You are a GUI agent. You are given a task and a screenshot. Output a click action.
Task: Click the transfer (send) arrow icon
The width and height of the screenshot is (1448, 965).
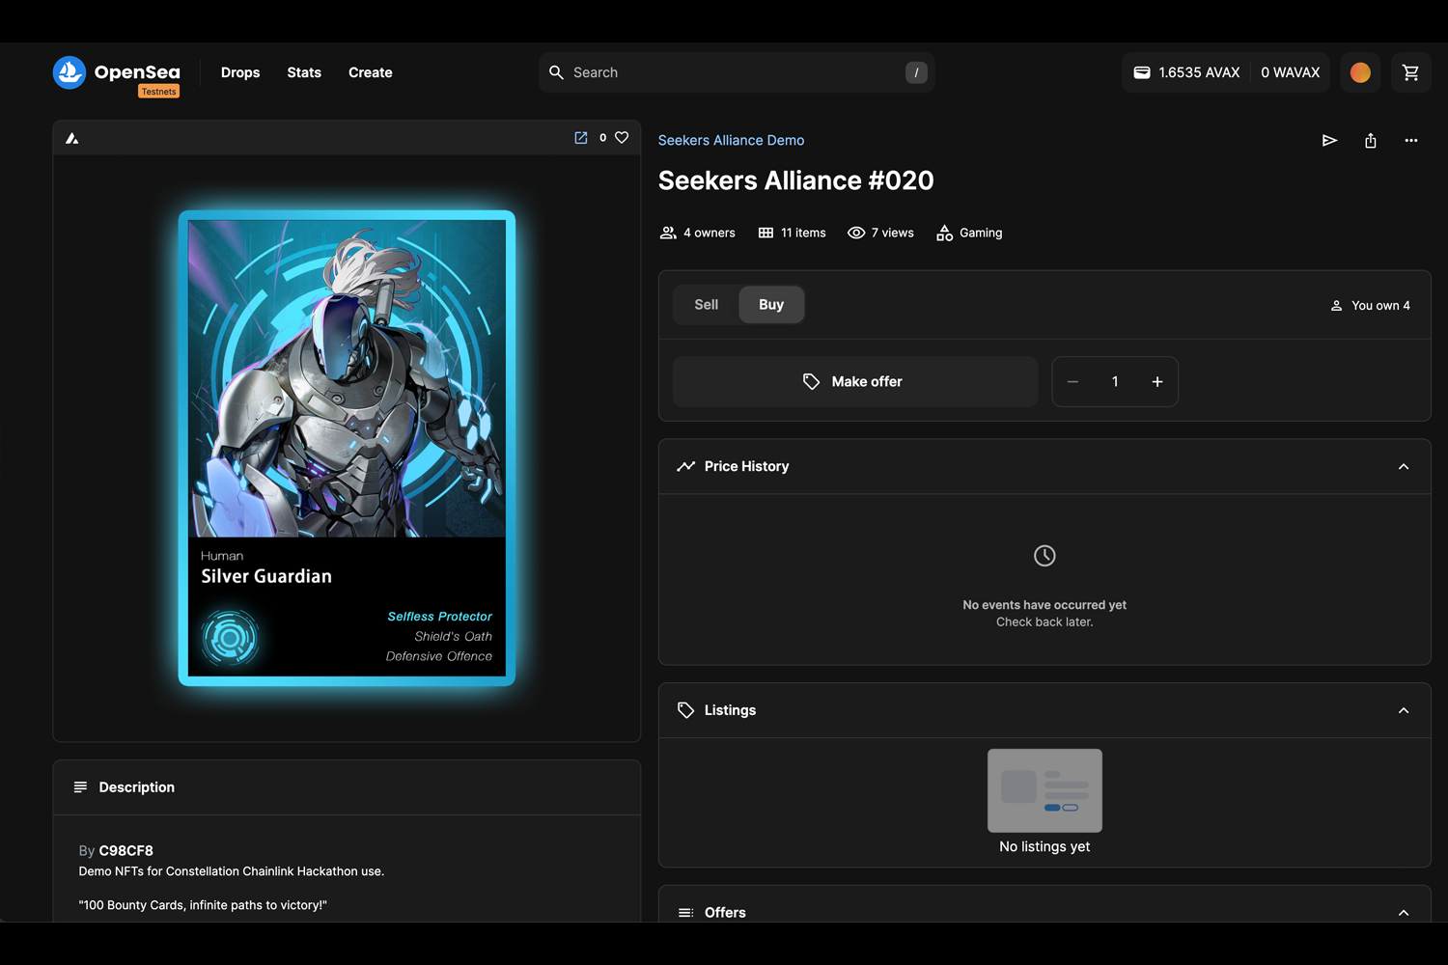1329,141
